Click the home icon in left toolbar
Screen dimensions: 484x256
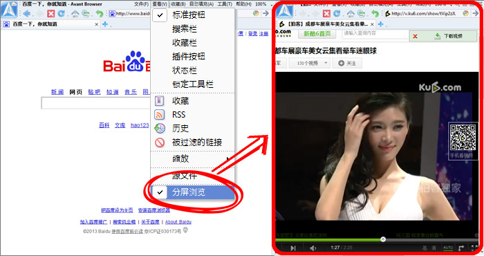pyautogui.click(x=75, y=14)
